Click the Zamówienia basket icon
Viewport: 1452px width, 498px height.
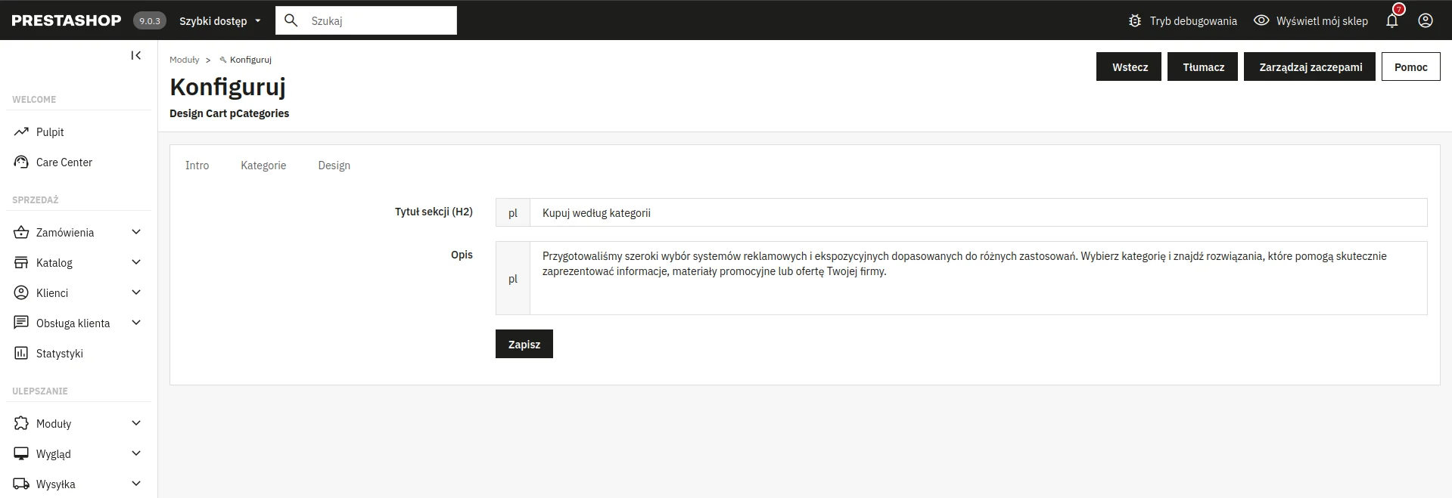(21, 232)
